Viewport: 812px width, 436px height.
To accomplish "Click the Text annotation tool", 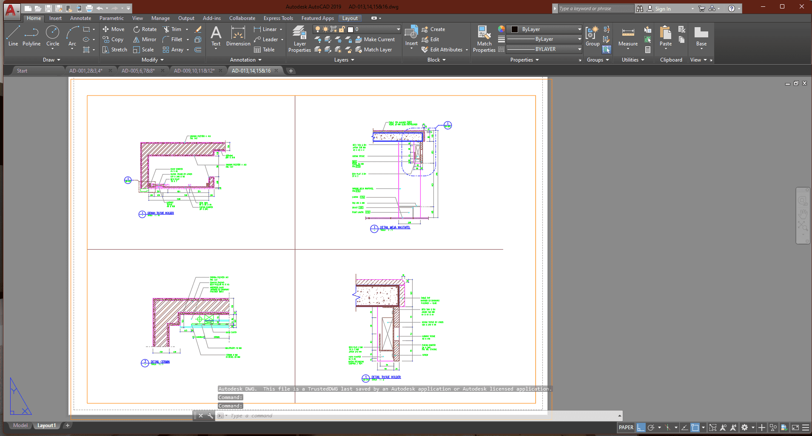I will coord(216,36).
